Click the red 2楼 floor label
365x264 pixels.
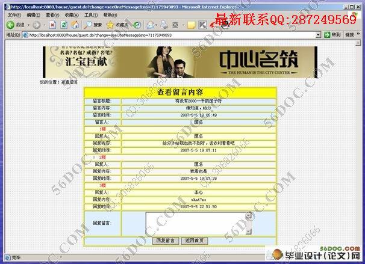click(x=102, y=157)
